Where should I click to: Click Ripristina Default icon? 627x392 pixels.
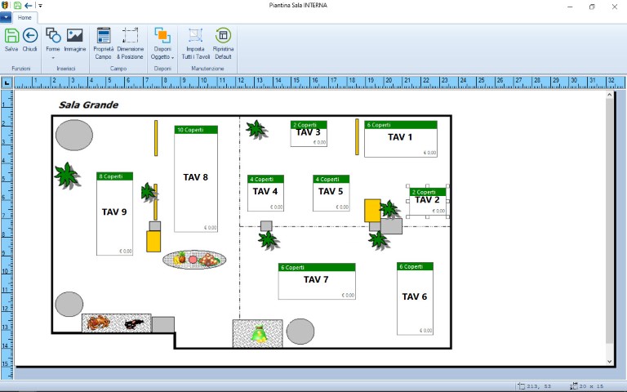223,36
